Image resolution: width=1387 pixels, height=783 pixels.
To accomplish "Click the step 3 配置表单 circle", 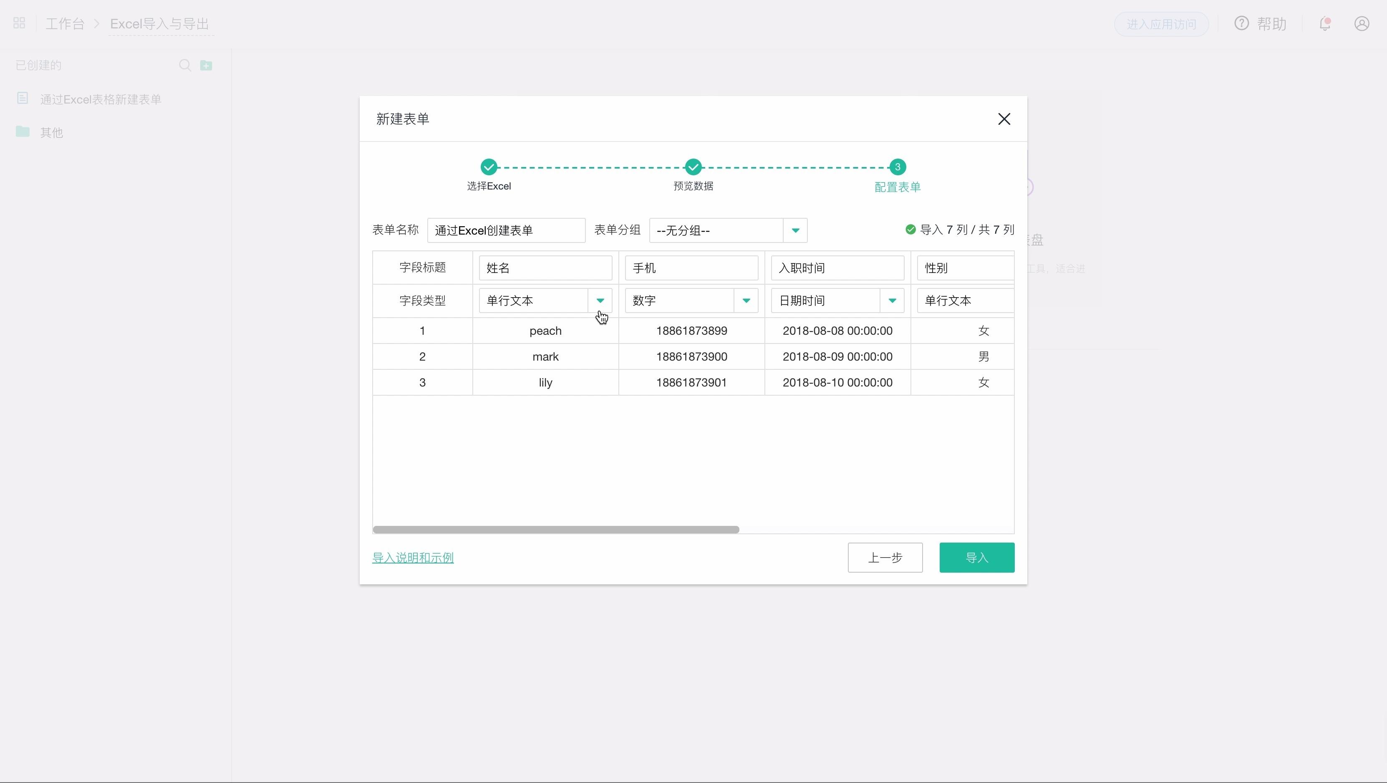I will [898, 167].
